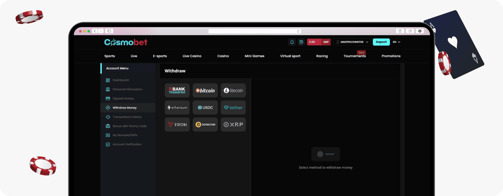Image resolution: width=503 pixels, height=196 pixels.
Task: Choose Litecoin withdrawal method
Action: (233, 90)
